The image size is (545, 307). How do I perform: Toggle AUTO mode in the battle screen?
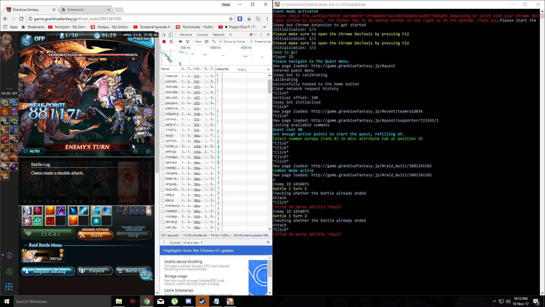click(32, 151)
